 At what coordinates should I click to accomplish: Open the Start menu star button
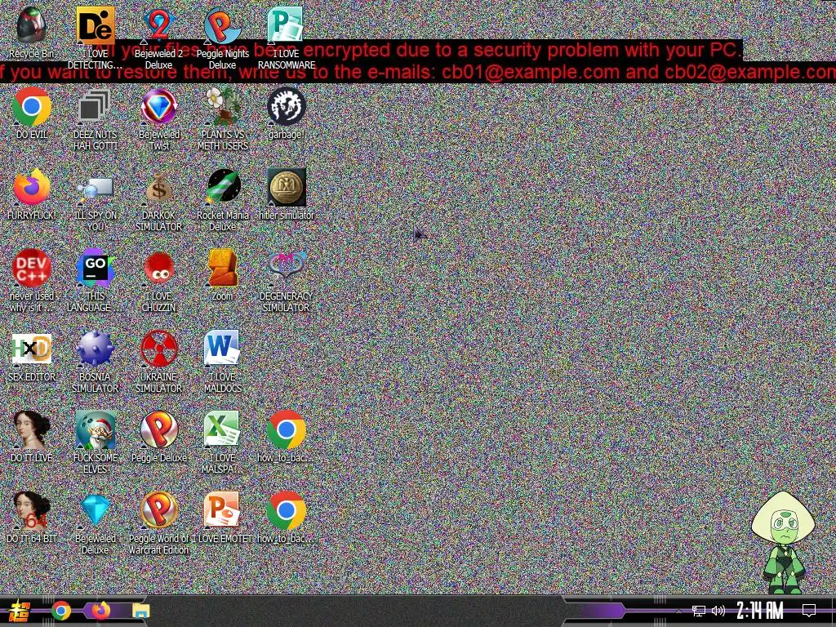(x=20, y=611)
